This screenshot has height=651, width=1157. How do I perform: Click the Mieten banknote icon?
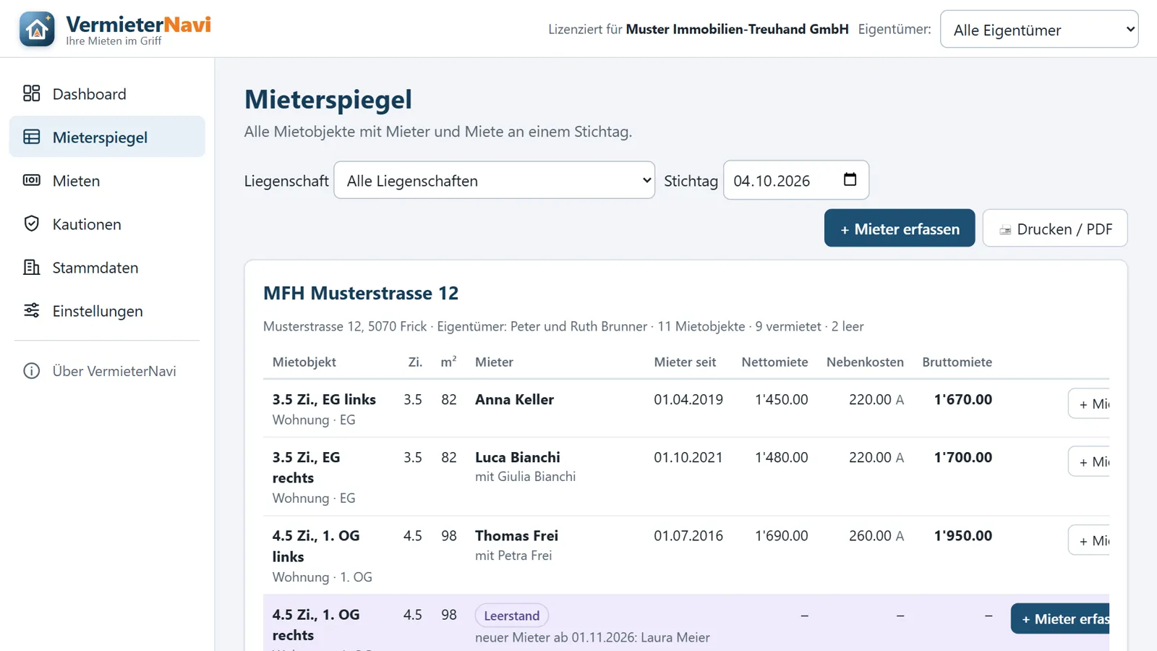point(31,180)
